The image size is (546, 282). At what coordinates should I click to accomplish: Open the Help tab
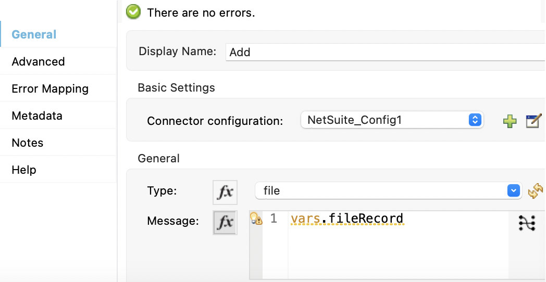(x=24, y=170)
